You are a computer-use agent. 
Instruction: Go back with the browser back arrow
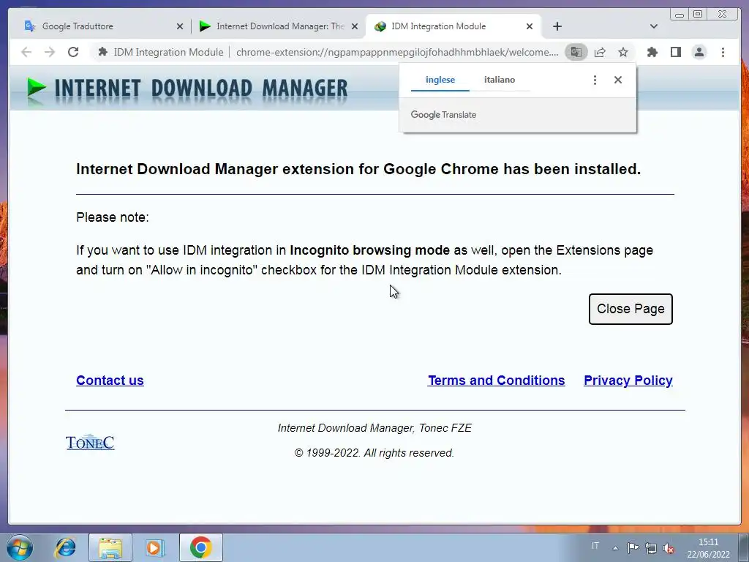pyautogui.click(x=26, y=52)
